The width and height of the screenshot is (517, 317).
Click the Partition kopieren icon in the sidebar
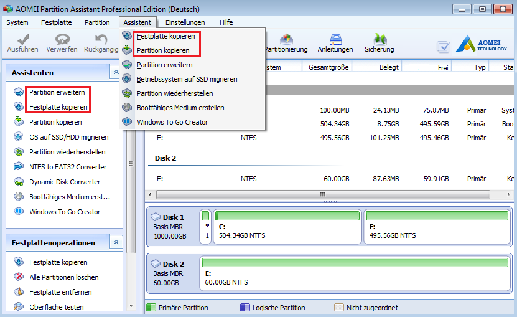pyautogui.click(x=19, y=122)
